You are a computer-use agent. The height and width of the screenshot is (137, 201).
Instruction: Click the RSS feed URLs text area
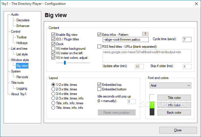[x=147, y=56]
